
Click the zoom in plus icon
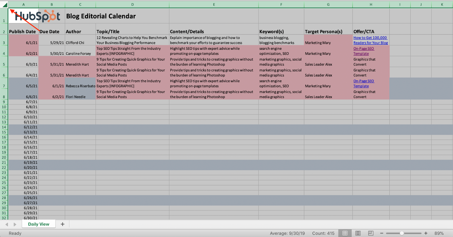426,233
